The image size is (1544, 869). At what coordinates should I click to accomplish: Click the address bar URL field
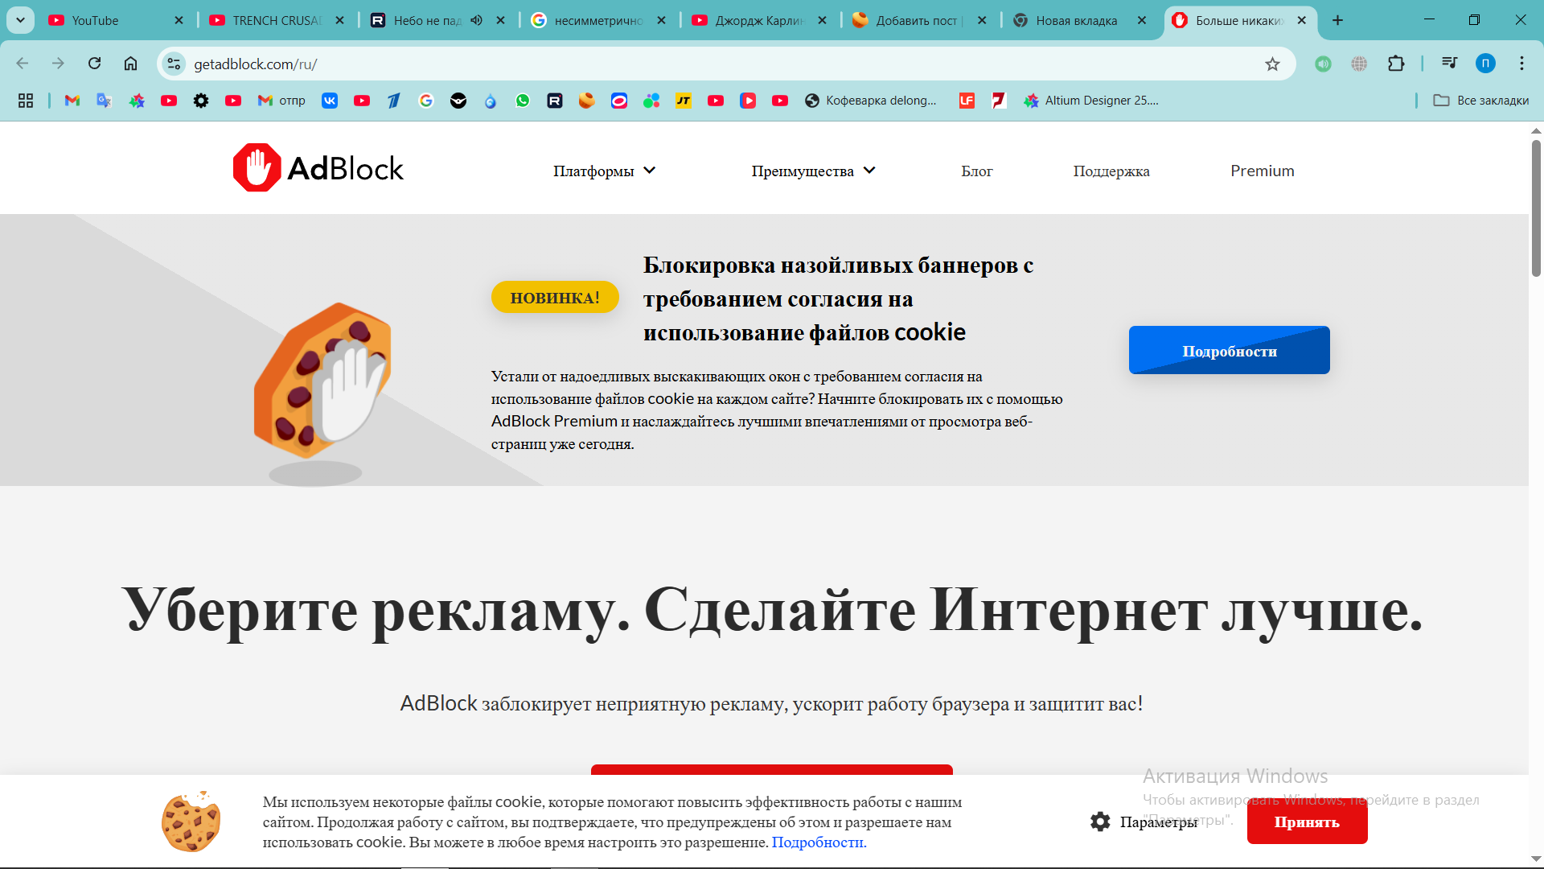coord(724,64)
